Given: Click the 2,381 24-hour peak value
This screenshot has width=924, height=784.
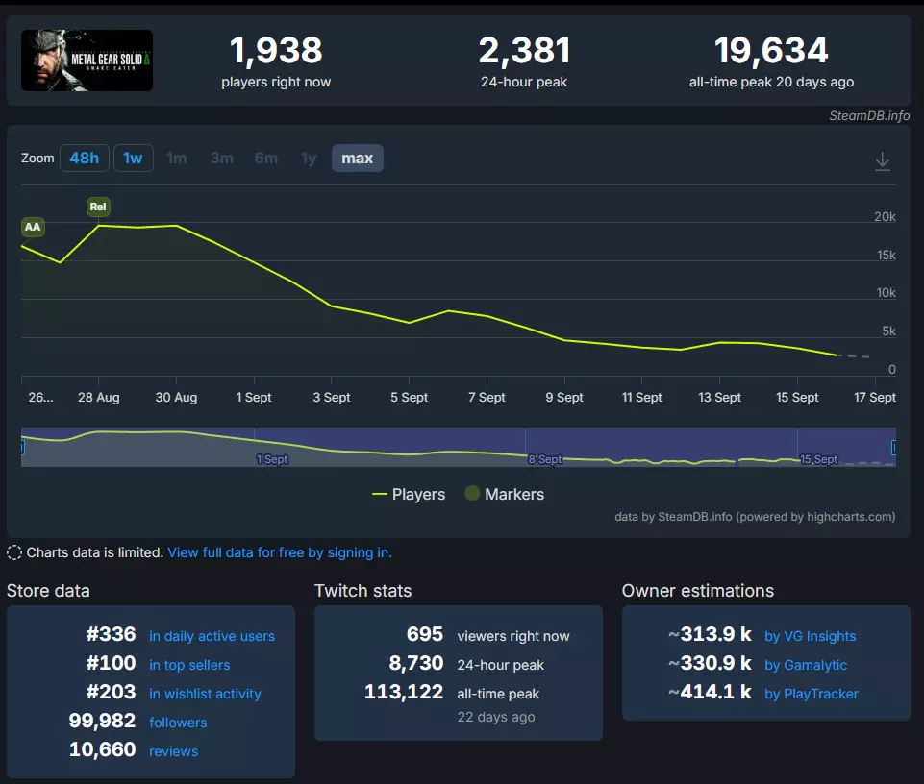Looking at the screenshot, I should point(524,50).
